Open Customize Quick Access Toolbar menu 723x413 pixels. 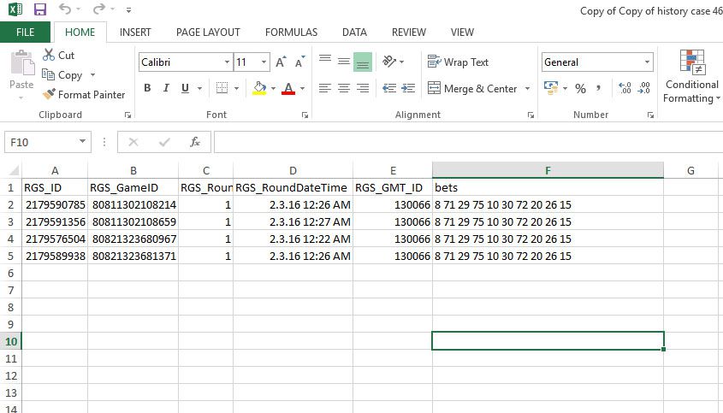128,9
